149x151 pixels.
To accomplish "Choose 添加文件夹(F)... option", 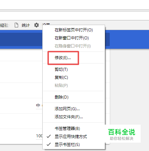I will pyautogui.click(x=74, y=117).
